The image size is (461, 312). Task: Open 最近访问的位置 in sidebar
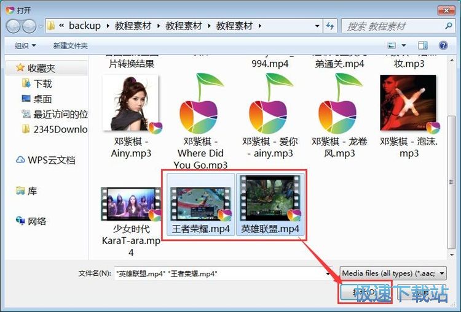tap(55, 114)
